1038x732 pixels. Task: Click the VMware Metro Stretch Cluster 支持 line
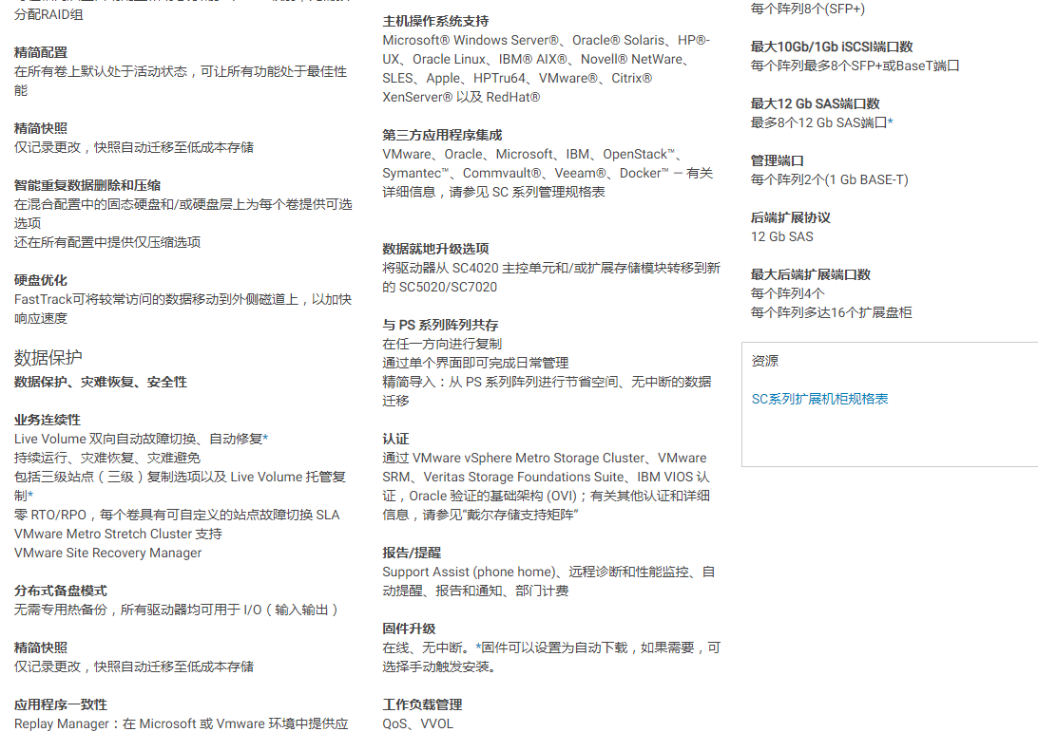pyautogui.click(x=118, y=534)
